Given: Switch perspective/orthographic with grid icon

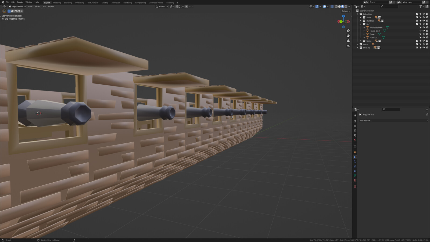Looking at the screenshot, I should coord(348,46).
